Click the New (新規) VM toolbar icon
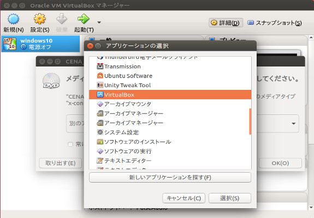 pos(13,19)
